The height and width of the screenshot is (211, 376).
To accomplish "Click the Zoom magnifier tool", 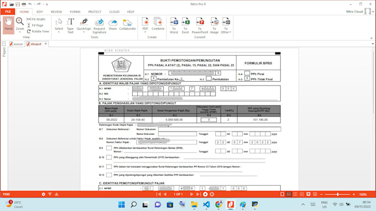I will [x=20, y=22].
